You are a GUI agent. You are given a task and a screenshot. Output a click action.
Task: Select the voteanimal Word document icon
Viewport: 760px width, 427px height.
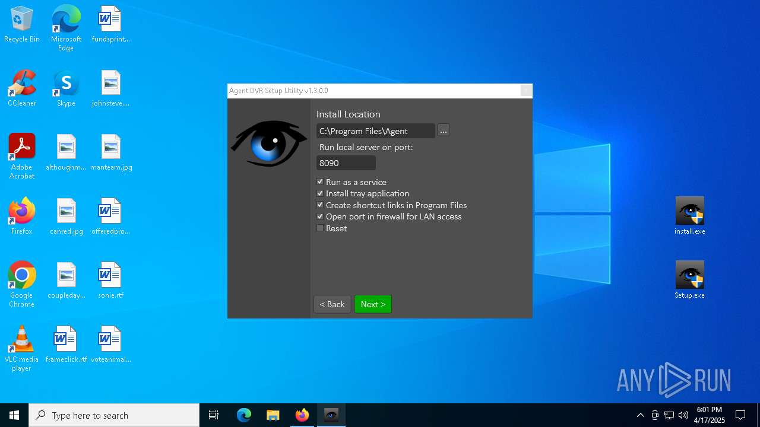click(x=110, y=345)
